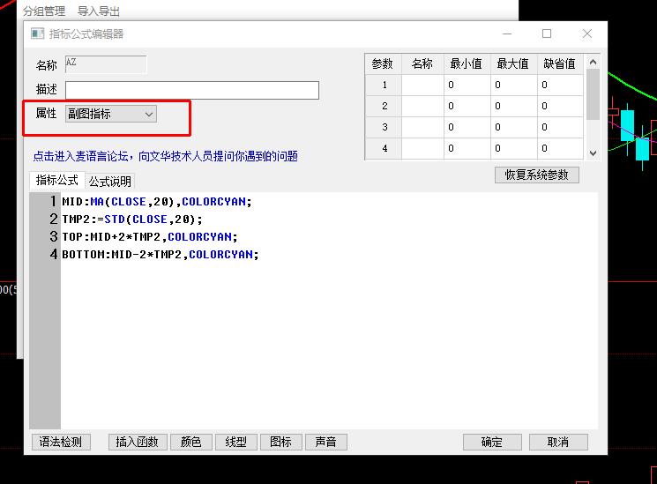Click the 名称 cell of parameter row 1
The width and height of the screenshot is (657, 484).
[x=422, y=85]
